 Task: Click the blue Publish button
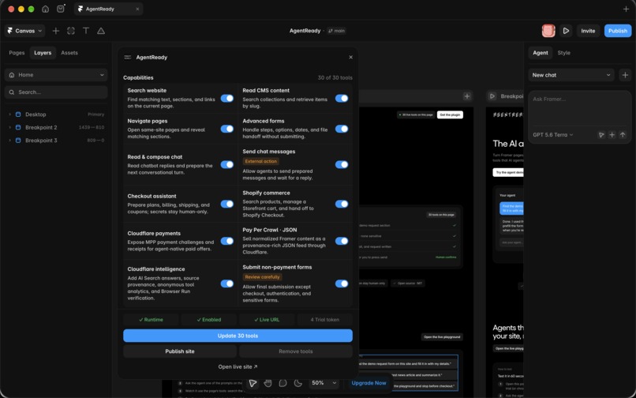tap(618, 31)
